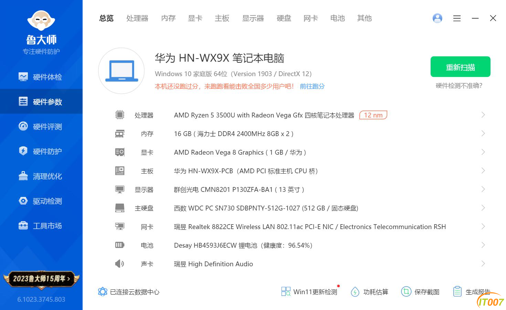The height and width of the screenshot is (310, 506).
Task: Click 西数 WDC PC SN730 disk text
Action: pos(266,208)
